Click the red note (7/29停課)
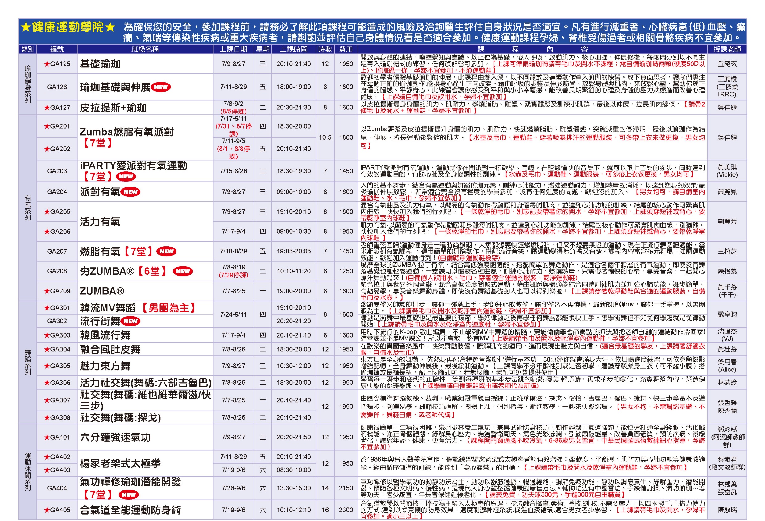Image resolution: width=765 pixels, height=521 pixels. pyautogui.click(x=234, y=275)
